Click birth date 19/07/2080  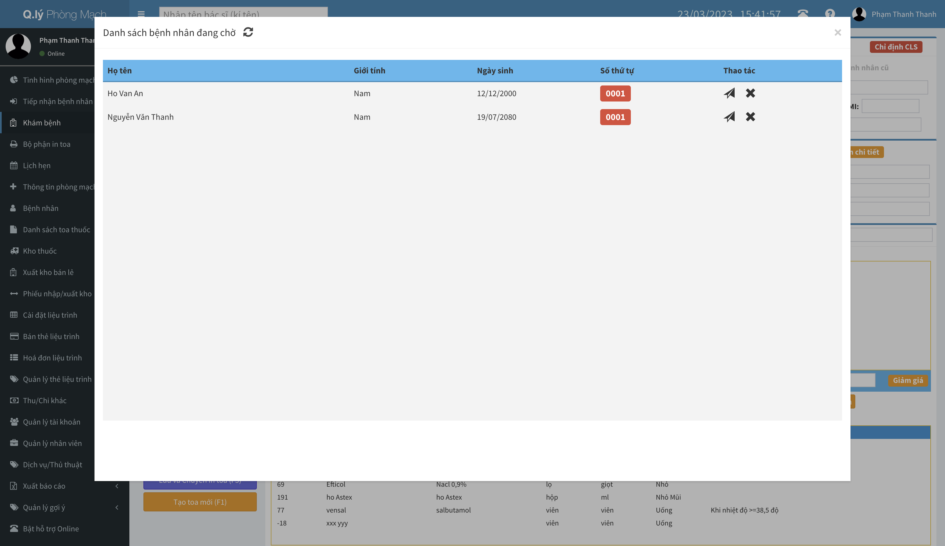(x=496, y=117)
